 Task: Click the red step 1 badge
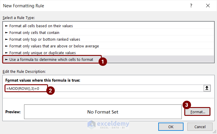pyautogui.click(x=102, y=61)
